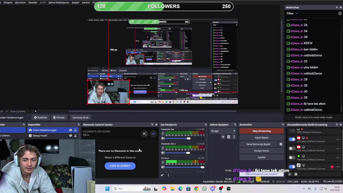Open Filtreler for the selected source
This screenshot has height=193, width=343.
(59, 117)
